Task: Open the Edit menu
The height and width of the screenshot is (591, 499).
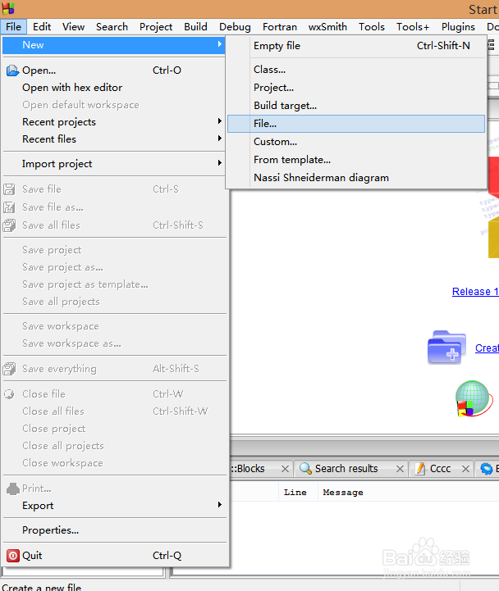Action: tap(42, 27)
